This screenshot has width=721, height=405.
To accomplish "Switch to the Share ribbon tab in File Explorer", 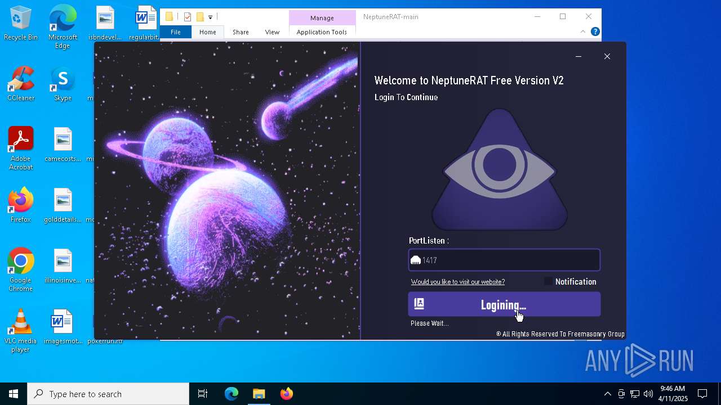I will [241, 32].
